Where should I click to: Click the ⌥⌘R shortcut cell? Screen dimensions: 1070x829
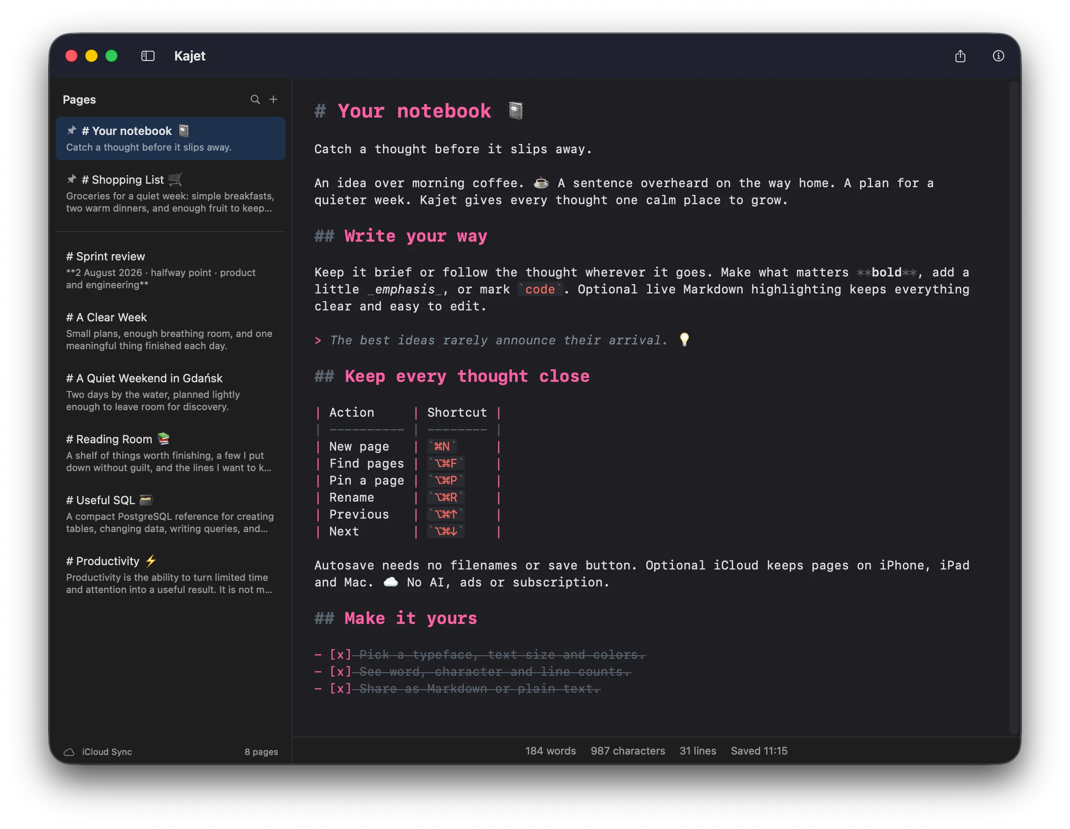tap(445, 497)
